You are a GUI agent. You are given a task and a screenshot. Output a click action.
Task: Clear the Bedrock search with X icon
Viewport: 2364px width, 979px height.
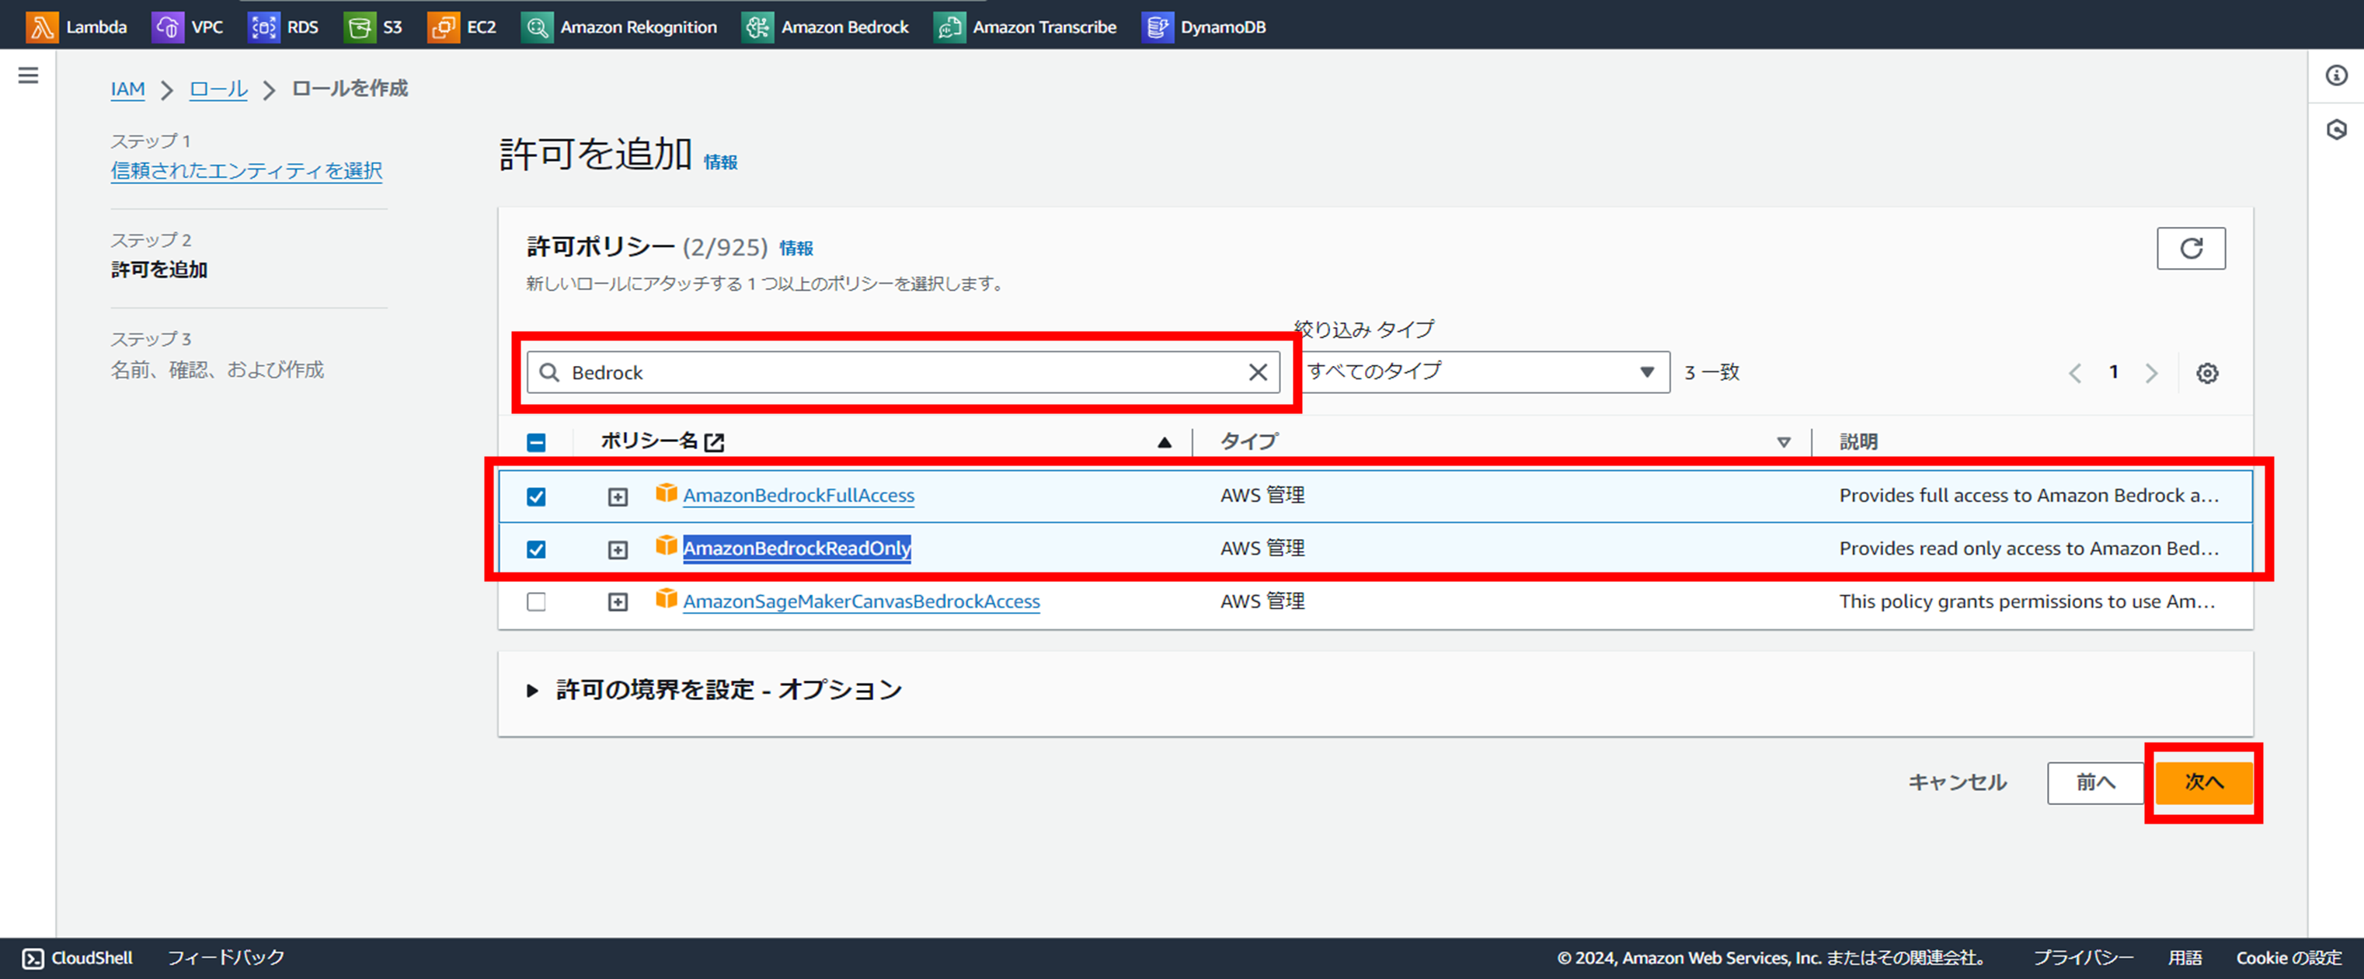coord(1257,372)
